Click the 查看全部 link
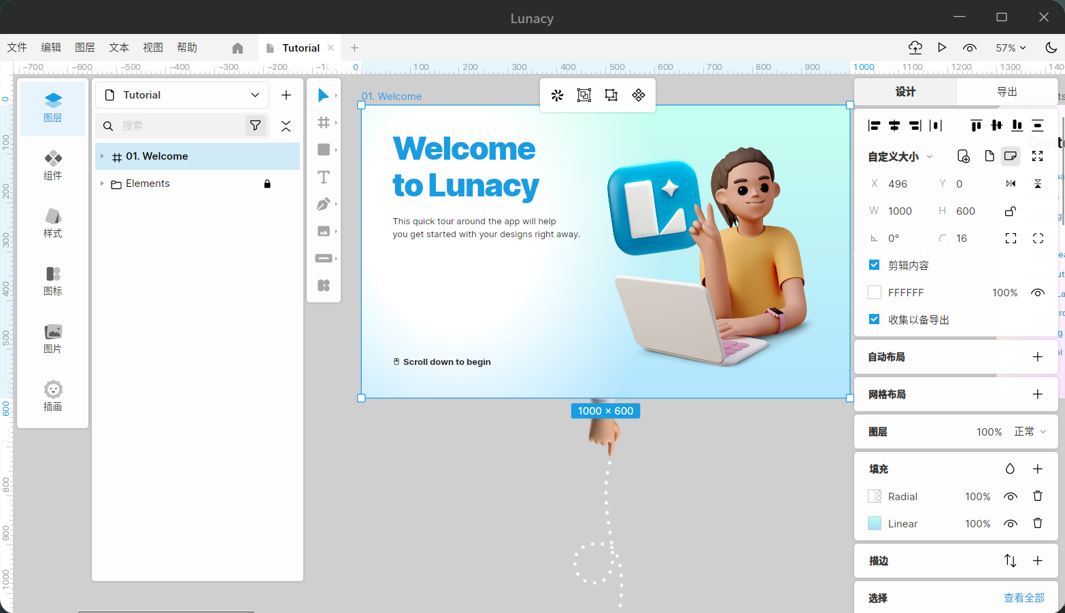Image resolution: width=1065 pixels, height=613 pixels. pos(1024,598)
